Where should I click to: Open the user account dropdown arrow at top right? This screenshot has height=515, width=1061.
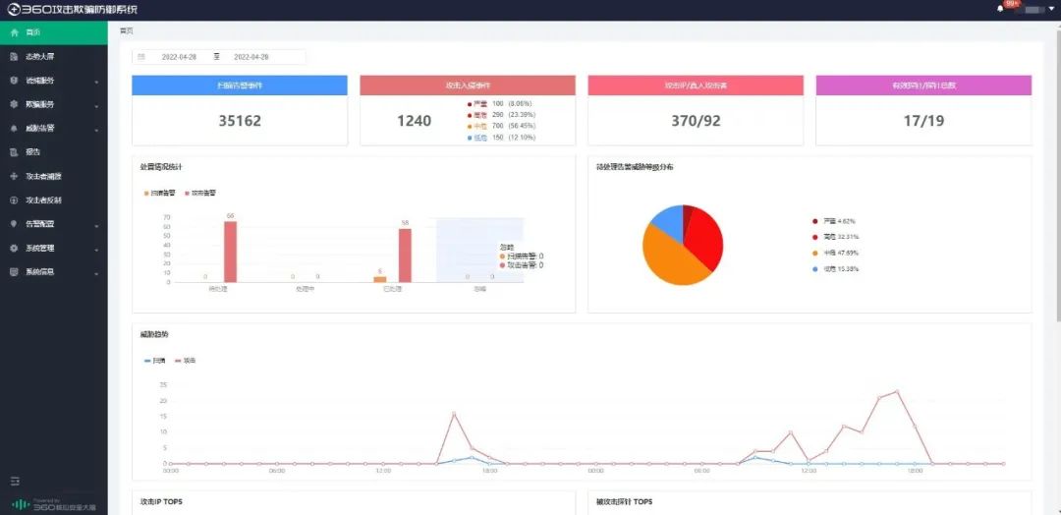(1050, 9)
